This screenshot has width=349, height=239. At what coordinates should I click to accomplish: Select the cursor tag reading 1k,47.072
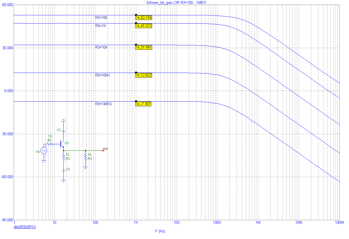tap(144, 26)
